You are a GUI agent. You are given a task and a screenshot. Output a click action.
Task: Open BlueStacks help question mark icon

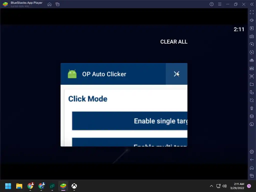pyautogui.click(x=211, y=4)
